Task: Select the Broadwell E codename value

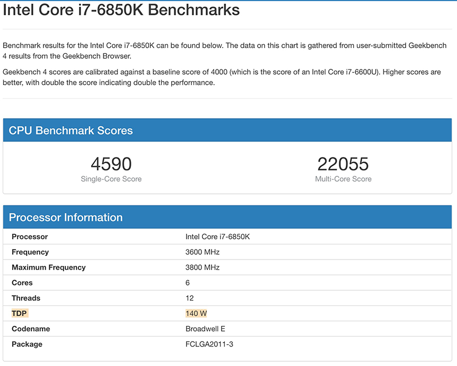Action: tap(206, 328)
